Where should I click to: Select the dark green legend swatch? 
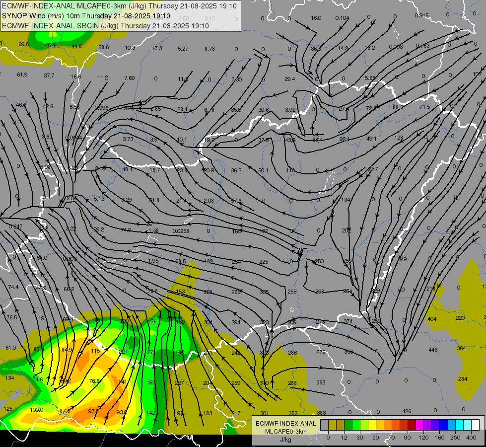pos(348,425)
